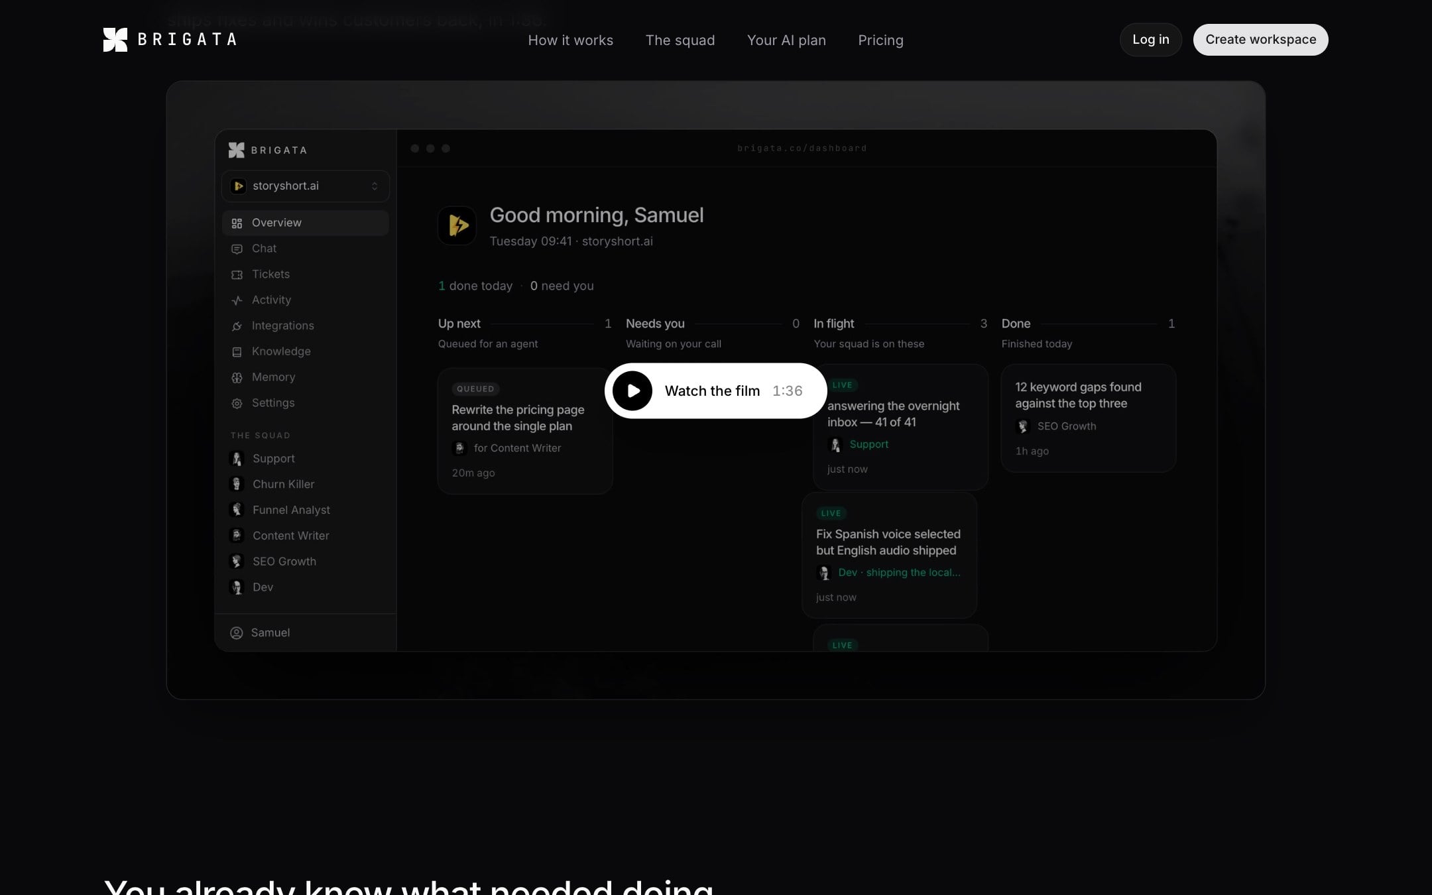Expand the storyshort.ai workspace selector
Screen dimensions: 1432x895
305,186
